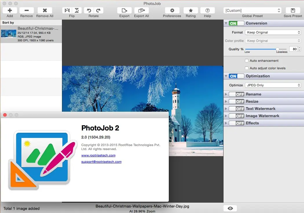The width and height of the screenshot is (304, 213).
Task: Click the Sort by header
Action: tap(31, 23)
